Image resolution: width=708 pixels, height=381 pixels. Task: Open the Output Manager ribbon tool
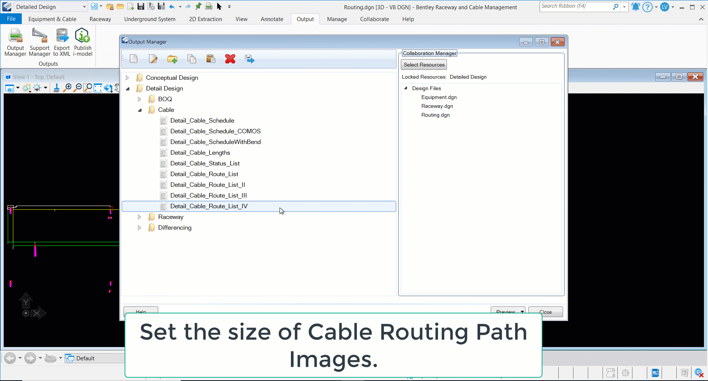15,42
